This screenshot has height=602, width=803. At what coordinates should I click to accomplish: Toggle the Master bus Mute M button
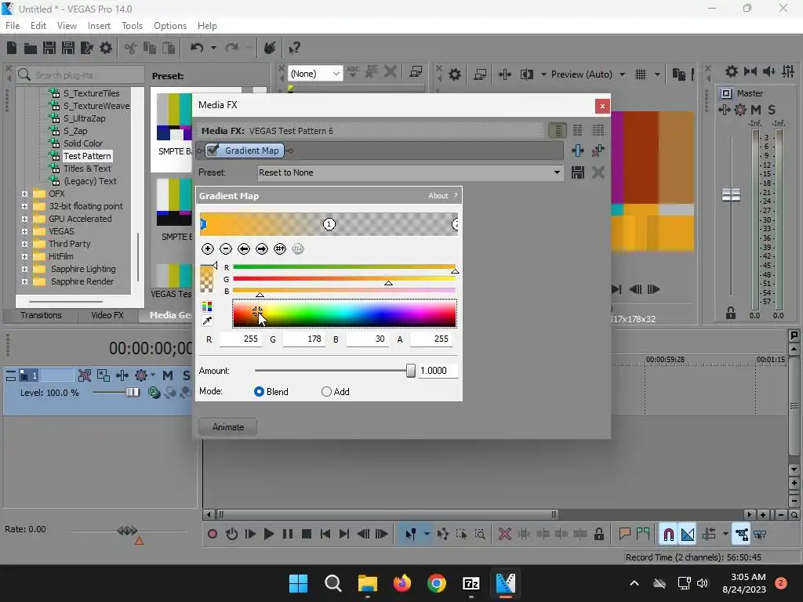pos(756,110)
